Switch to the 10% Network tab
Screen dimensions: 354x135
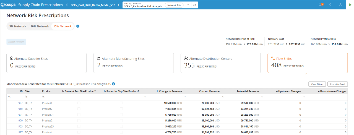(x=40, y=26)
